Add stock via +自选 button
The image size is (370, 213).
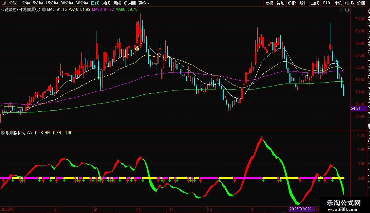coord(349,3)
